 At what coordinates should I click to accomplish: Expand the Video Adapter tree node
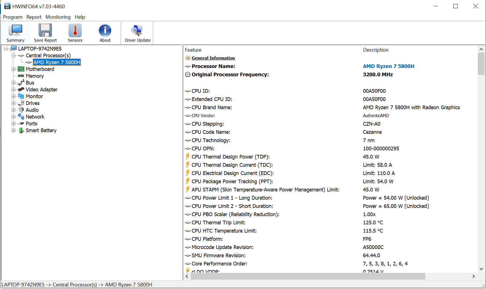click(x=13, y=90)
